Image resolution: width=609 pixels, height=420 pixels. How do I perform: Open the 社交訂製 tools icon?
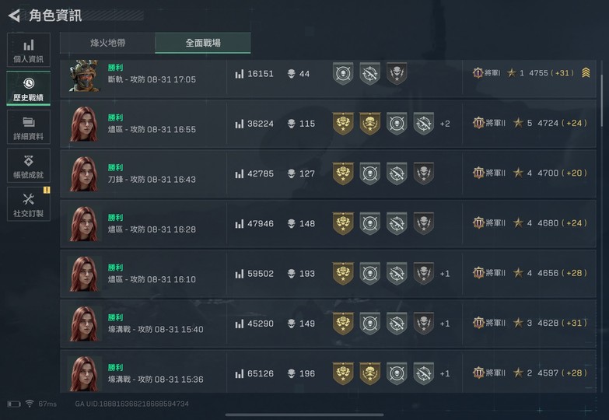tap(28, 203)
